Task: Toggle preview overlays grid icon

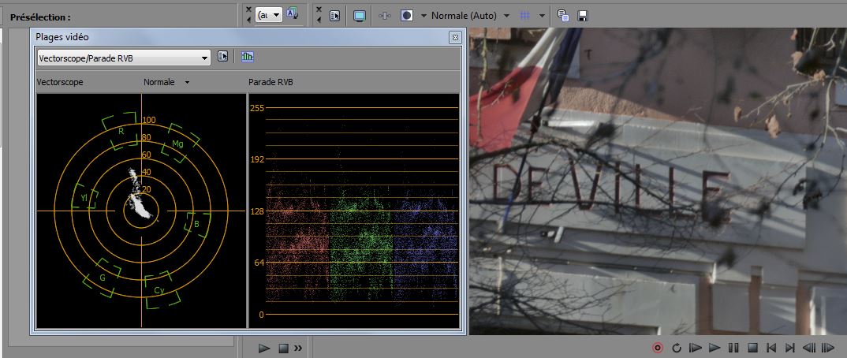Action: (524, 16)
